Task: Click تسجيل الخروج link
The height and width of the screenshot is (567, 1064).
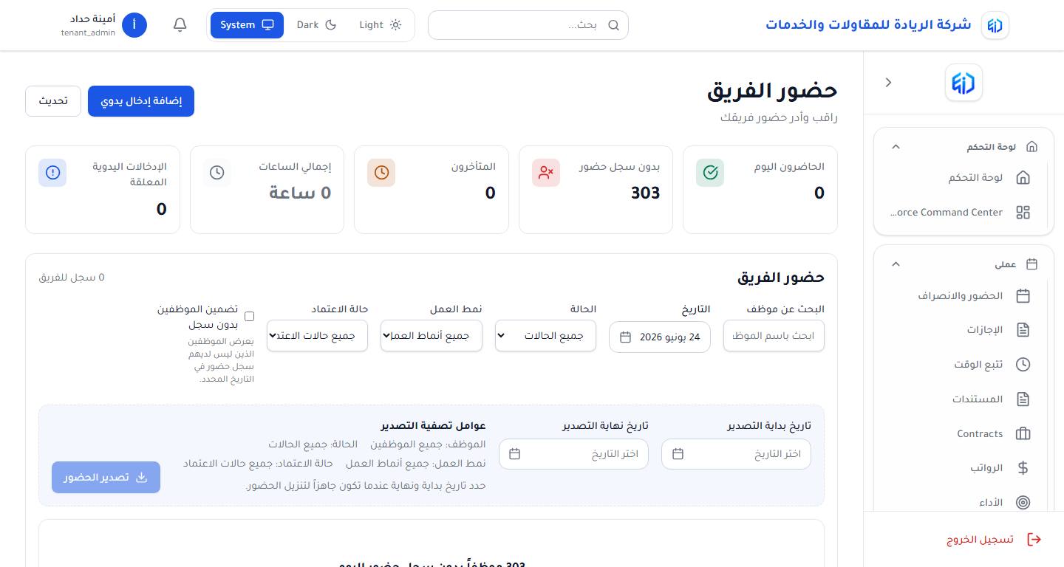Action: pos(994,540)
